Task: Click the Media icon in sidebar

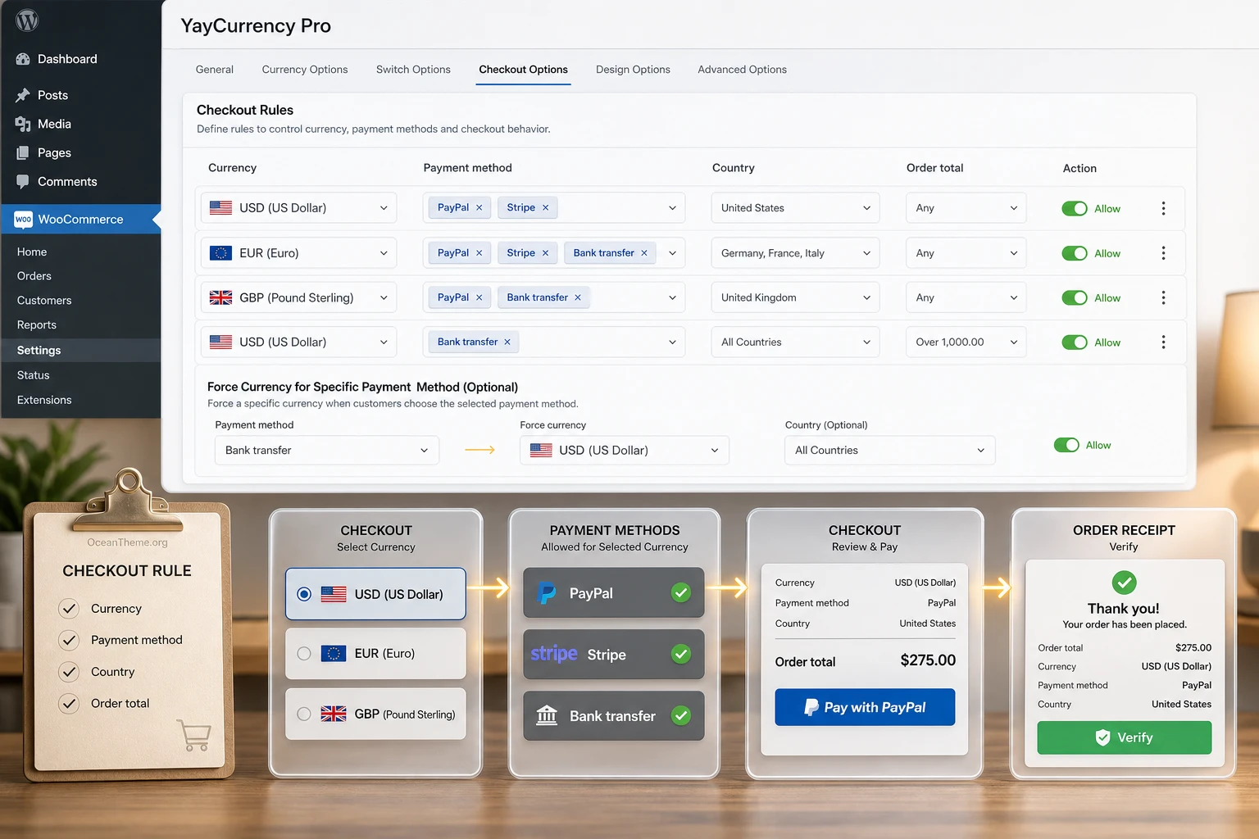Action: click(23, 124)
